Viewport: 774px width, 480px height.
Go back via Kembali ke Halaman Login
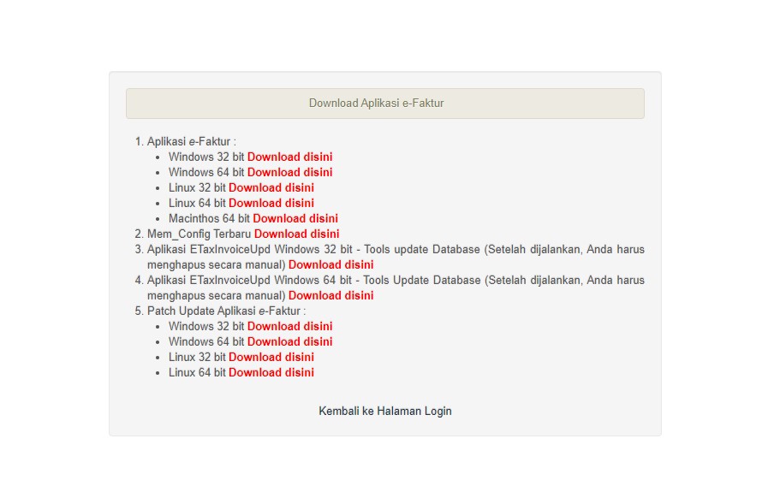pos(384,411)
